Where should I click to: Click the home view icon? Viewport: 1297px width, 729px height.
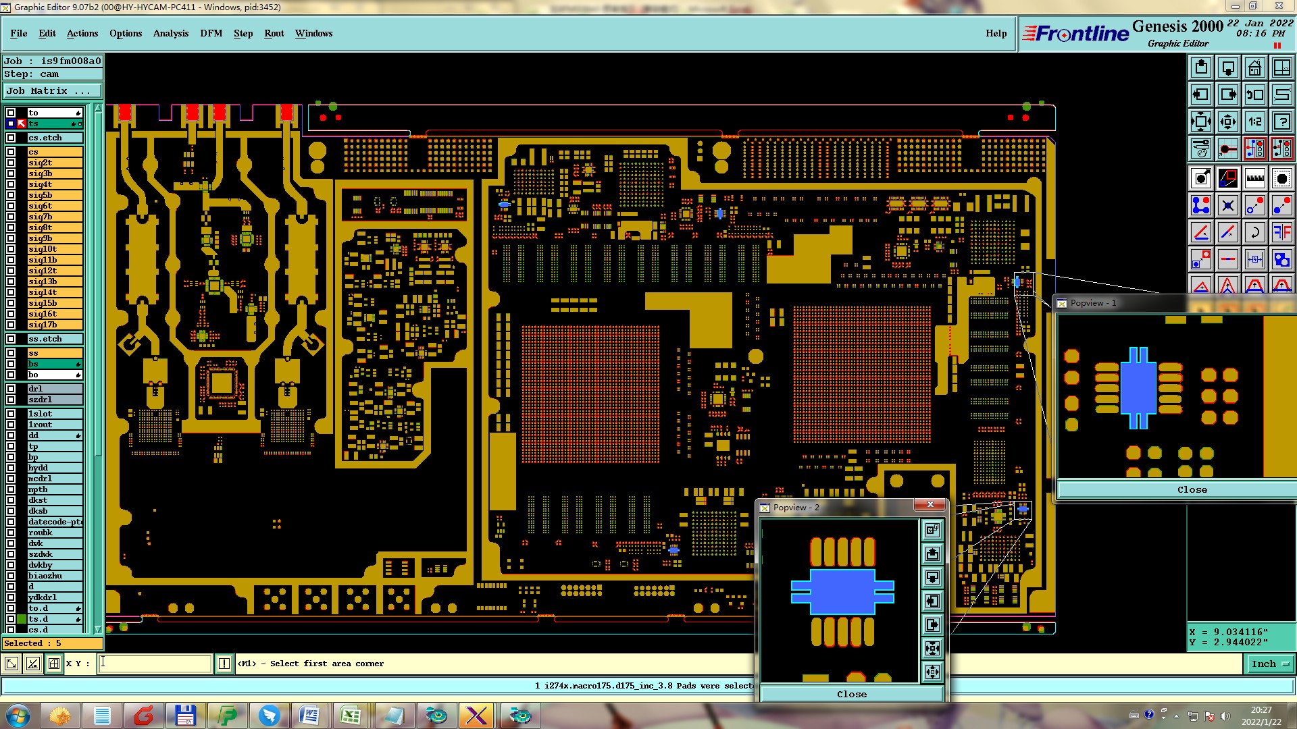point(1254,67)
